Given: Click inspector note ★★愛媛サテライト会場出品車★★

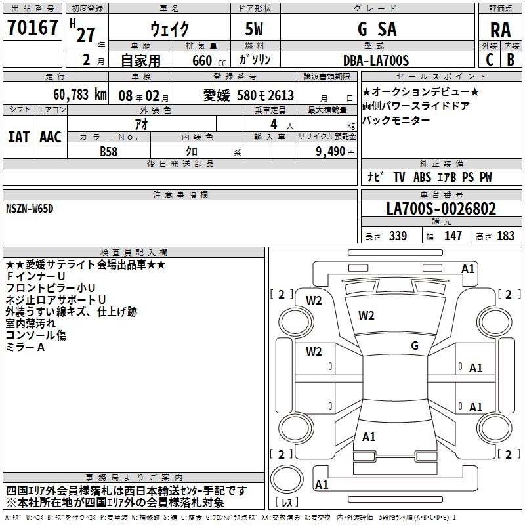Looking at the screenshot, I should 86,264.
